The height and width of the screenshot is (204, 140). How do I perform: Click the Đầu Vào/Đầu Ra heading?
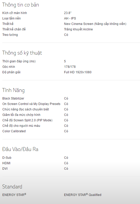(20, 149)
